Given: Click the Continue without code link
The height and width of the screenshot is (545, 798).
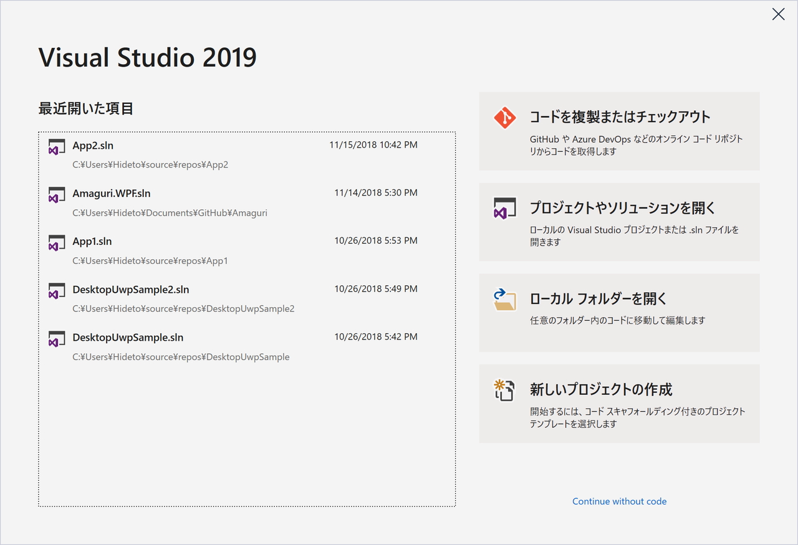Looking at the screenshot, I should [x=619, y=501].
